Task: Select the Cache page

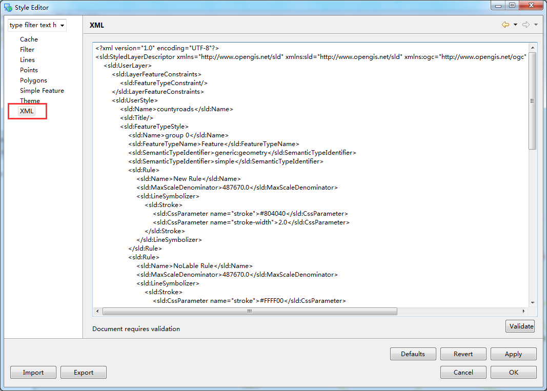Action: (x=29, y=39)
